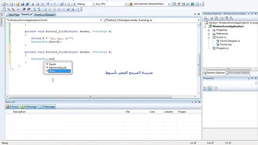Open the button3_Click member dropdown
This screenshot has height=145, width=258.
coord(199,20)
